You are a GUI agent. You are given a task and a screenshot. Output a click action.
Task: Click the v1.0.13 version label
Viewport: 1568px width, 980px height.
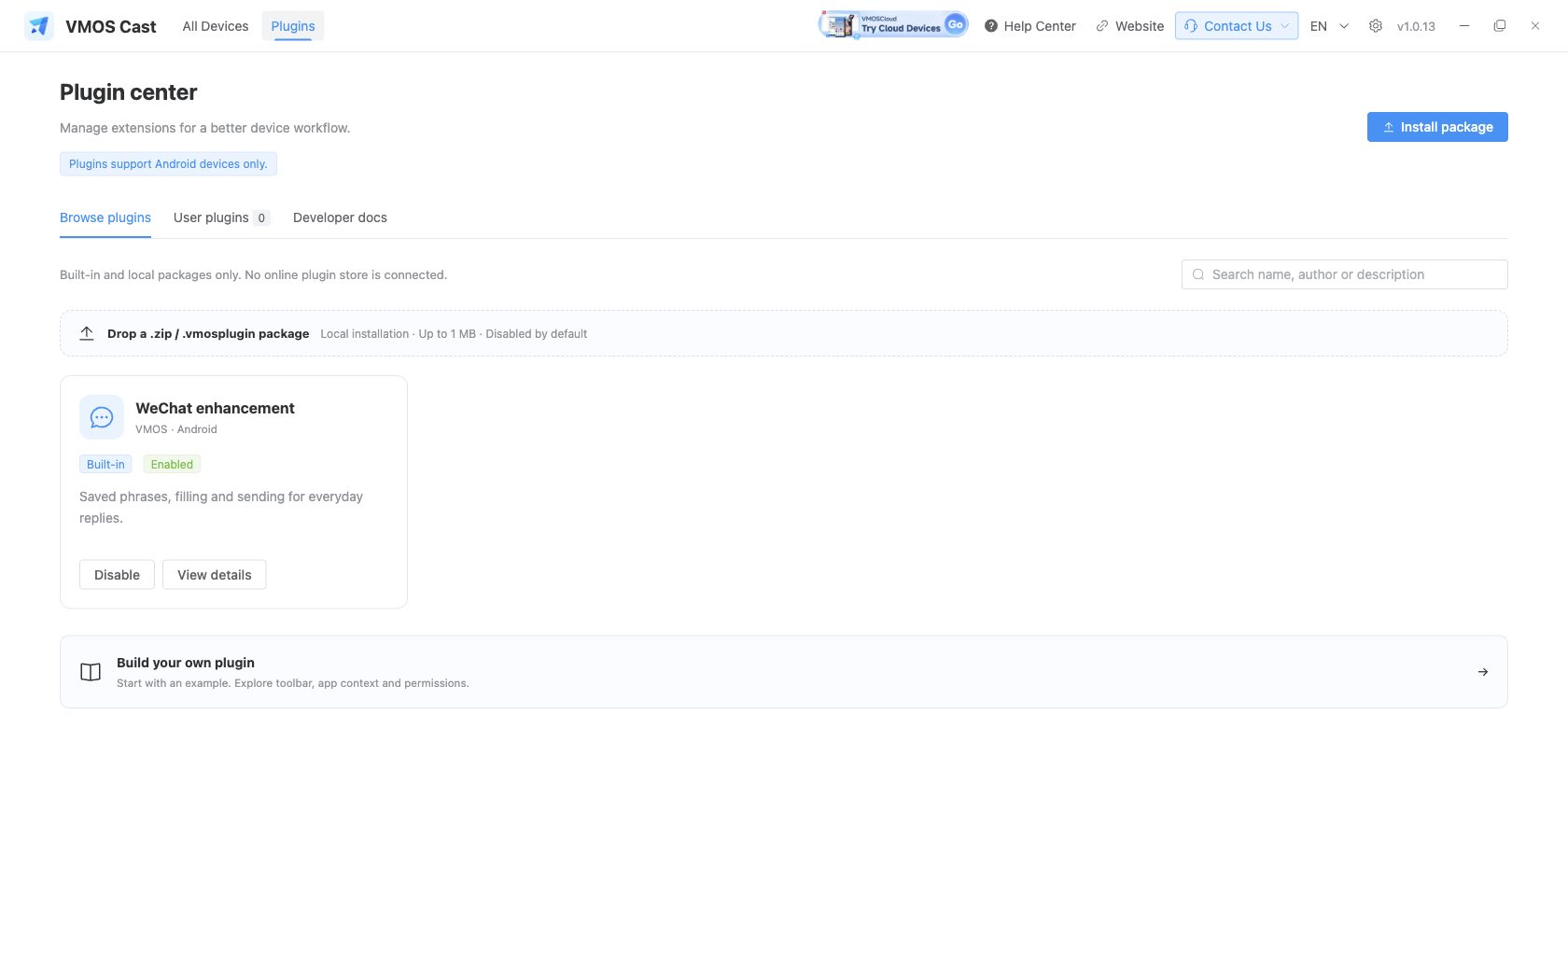click(1416, 26)
